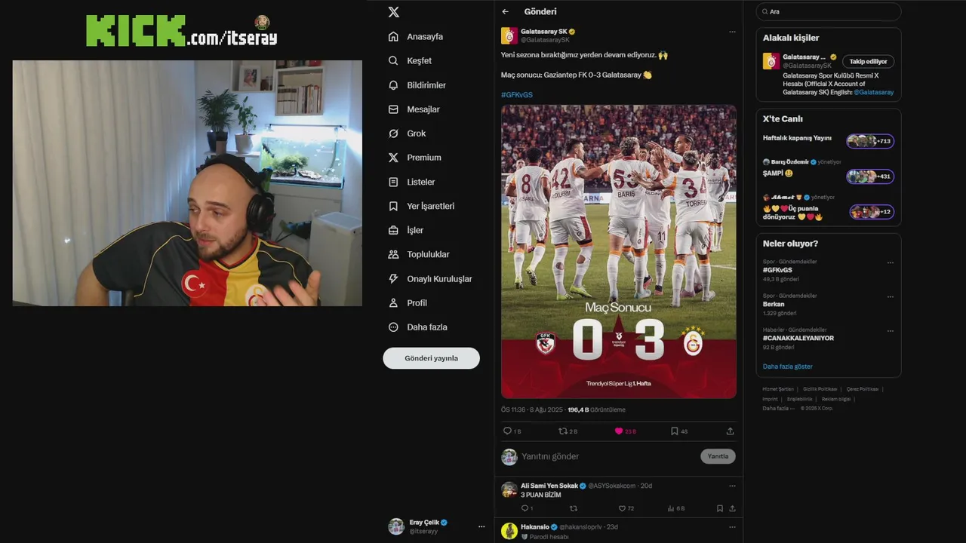Viewport: 966px width, 543px height.
Task: Click the 196,4 B Görüntüleme view count
Action: pyautogui.click(x=596, y=410)
